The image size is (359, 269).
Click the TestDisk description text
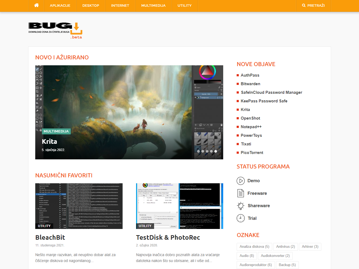coord(178,258)
